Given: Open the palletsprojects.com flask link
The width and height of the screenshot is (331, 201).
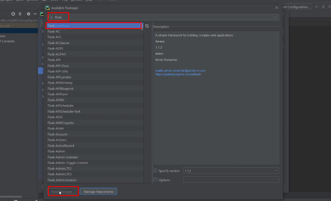Looking at the screenshot, I should tap(178, 74).
